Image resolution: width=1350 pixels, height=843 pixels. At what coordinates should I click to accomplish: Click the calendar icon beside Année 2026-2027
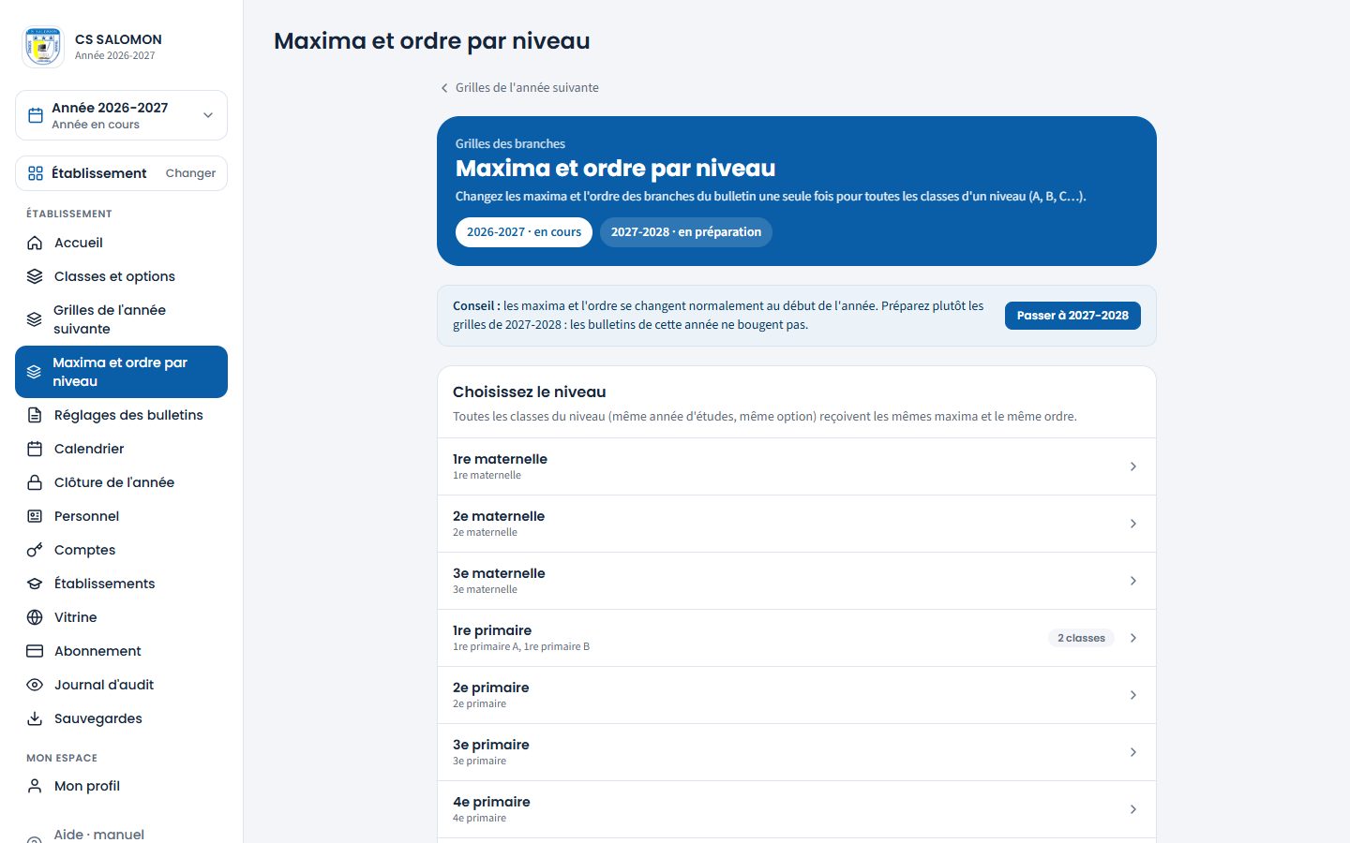(x=36, y=115)
